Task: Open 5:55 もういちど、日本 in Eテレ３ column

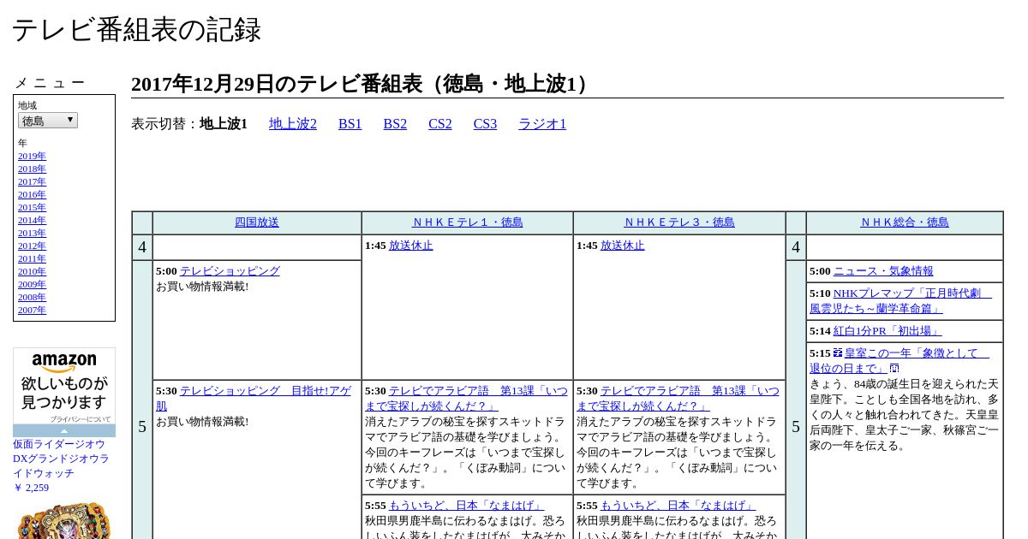Action: click(x=678, y=506)
